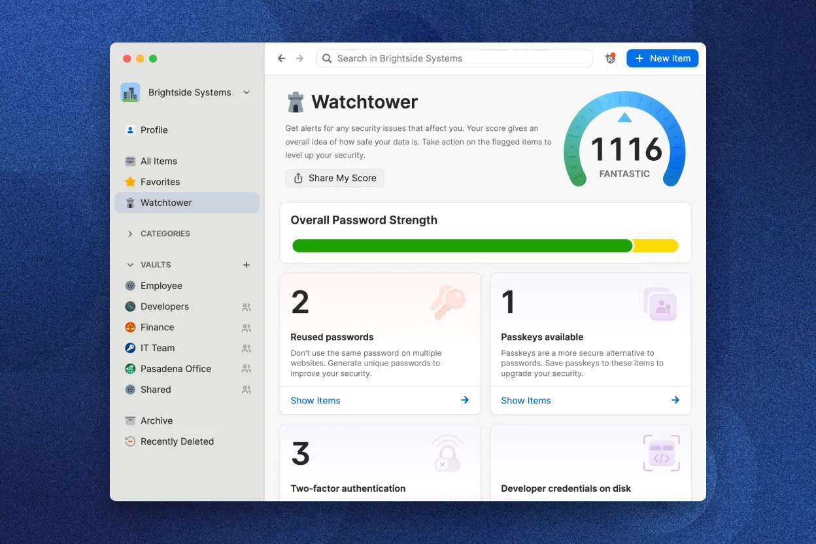
Task: Click the code icon on Developer credentials card
Action: coord(662,453)
